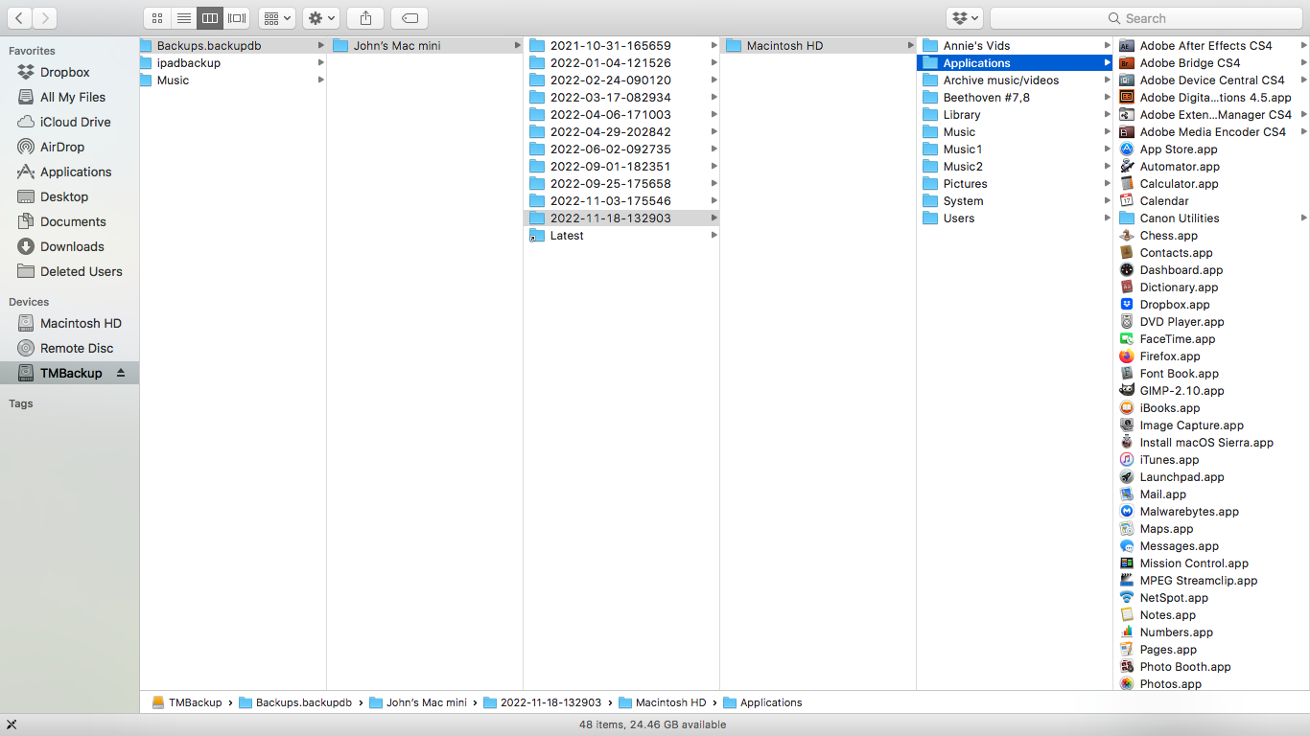Image resolution: width=1310 pixels, height=736 pixels.
Task: Click the Edit Tags toolbar button
Action: tap(409, 18)
